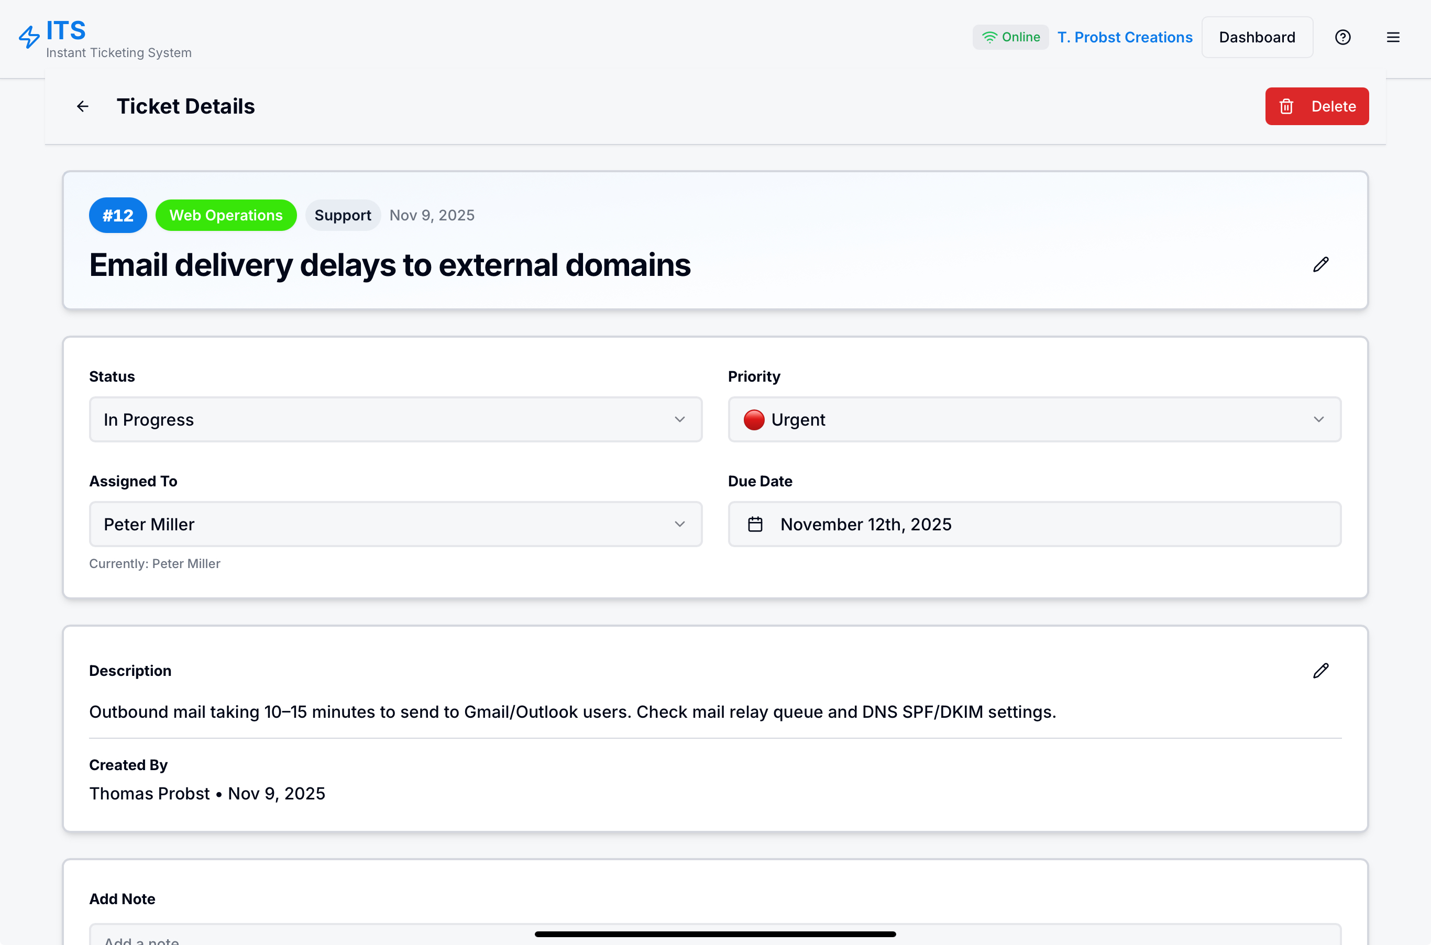Image resolution: width=1431 pixels, height=945 pixels.
Task: Click the November 12th, 2025 due date field
Action: click(1034, 524)
